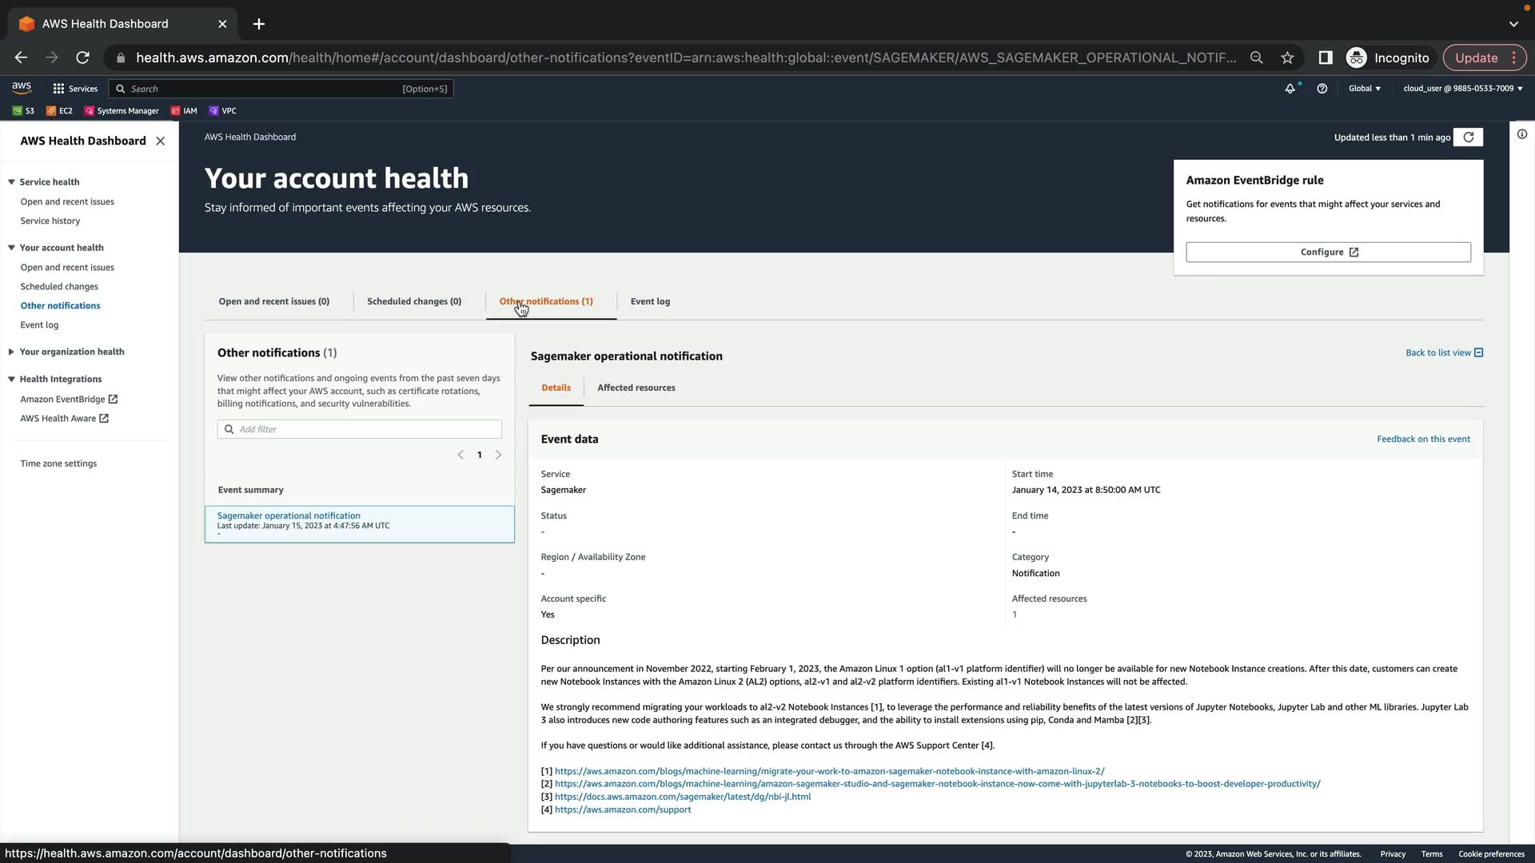
Task: Click the Configure EventBridge rule button
Action: [1328, 252]
